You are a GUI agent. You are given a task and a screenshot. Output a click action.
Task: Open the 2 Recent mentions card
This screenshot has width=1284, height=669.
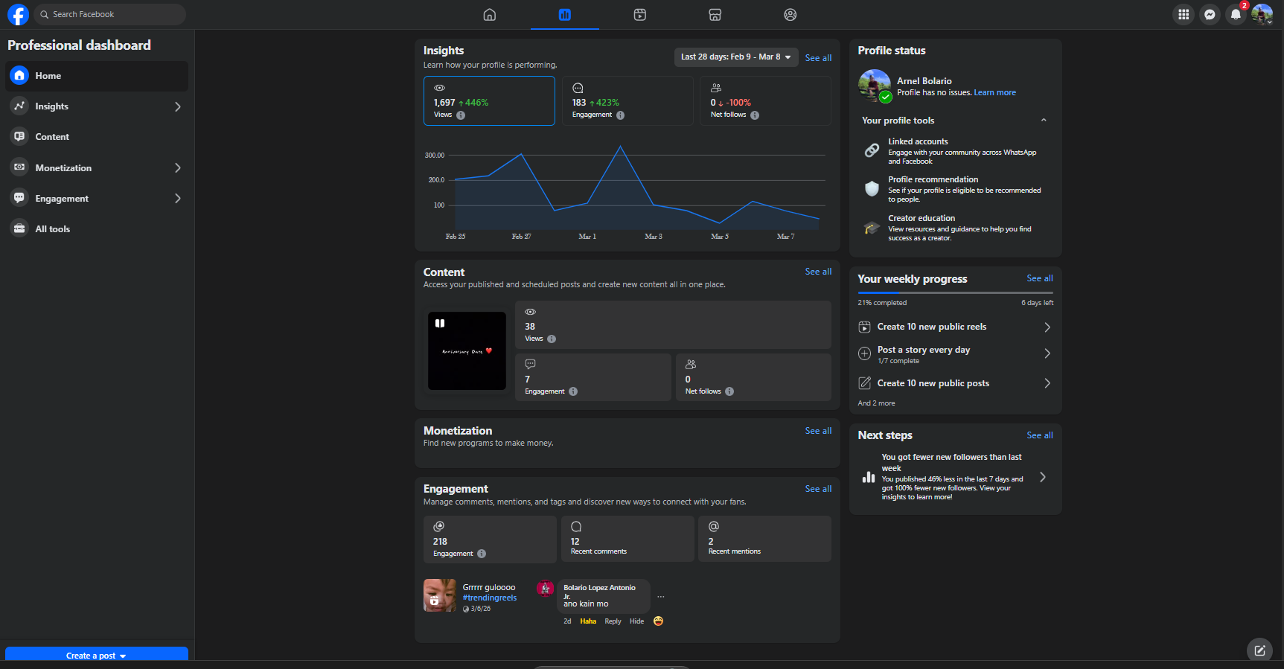764,539
